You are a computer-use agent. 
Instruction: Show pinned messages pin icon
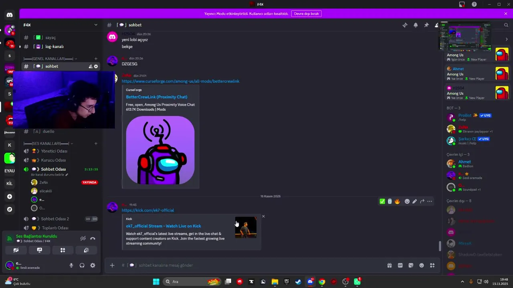[426, 25]
